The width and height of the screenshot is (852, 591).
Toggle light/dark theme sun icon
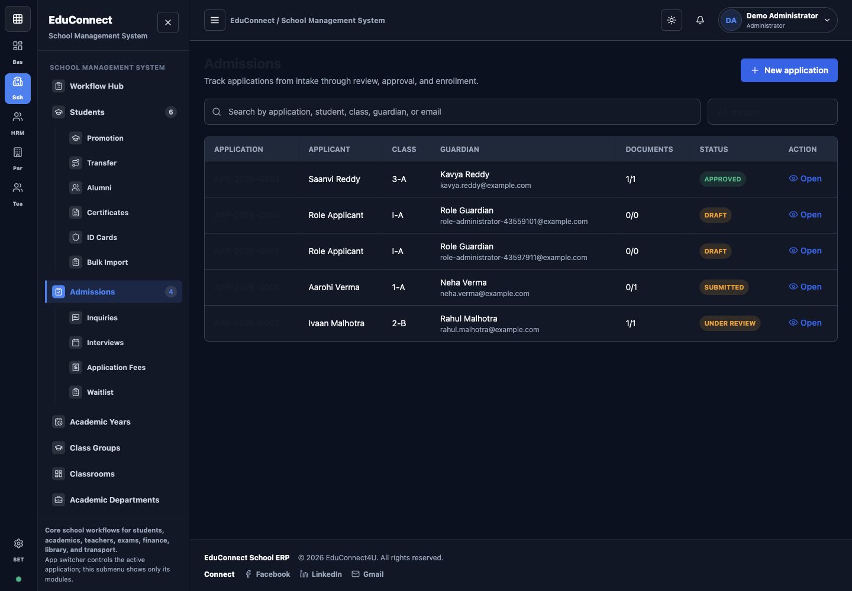pos(672,20)
